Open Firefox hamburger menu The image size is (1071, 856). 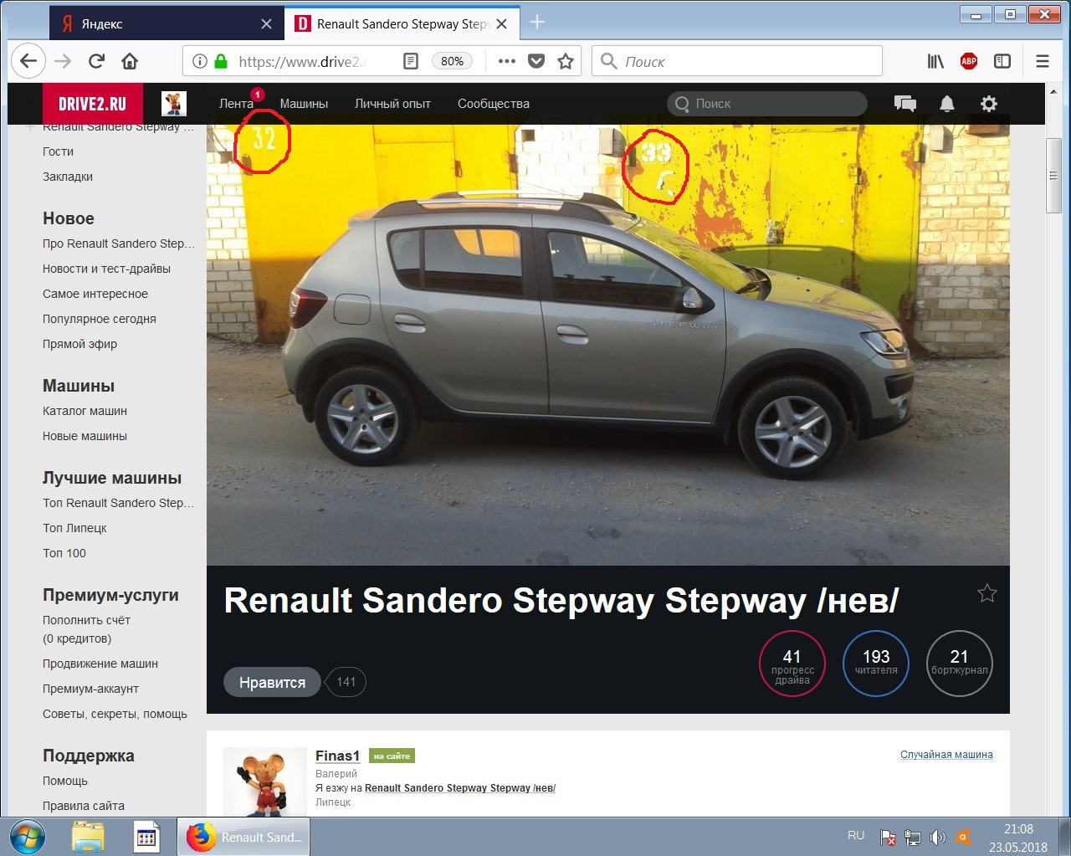[1043, 61]
